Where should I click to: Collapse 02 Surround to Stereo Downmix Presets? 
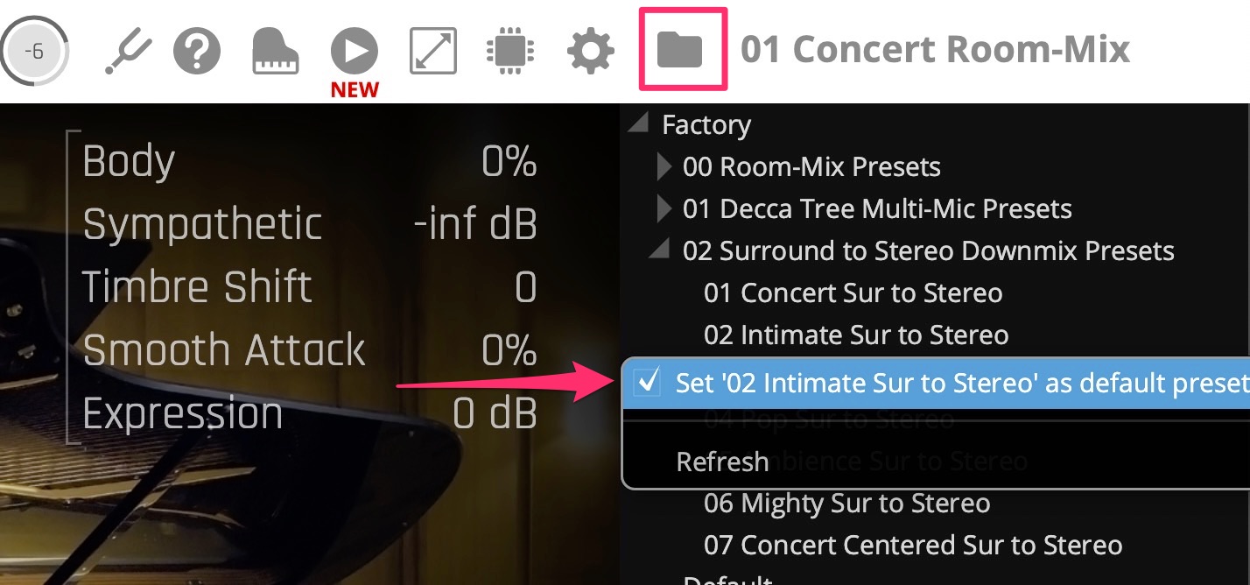659,251
